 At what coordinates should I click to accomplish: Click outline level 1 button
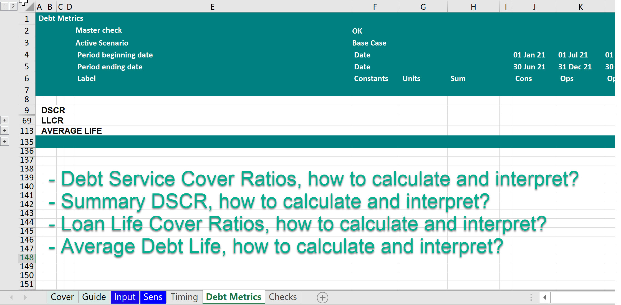(x=5, y=6)
